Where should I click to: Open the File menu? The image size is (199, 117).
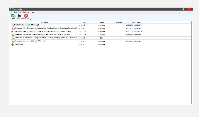pos(11,12)
